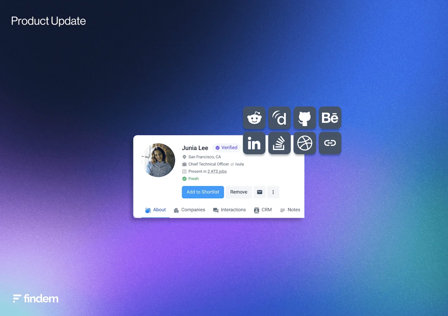Click the email envelope icon button

260,192
